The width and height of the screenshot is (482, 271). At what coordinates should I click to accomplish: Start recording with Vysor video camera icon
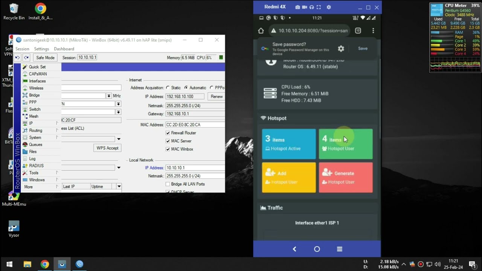coord(305,7)
